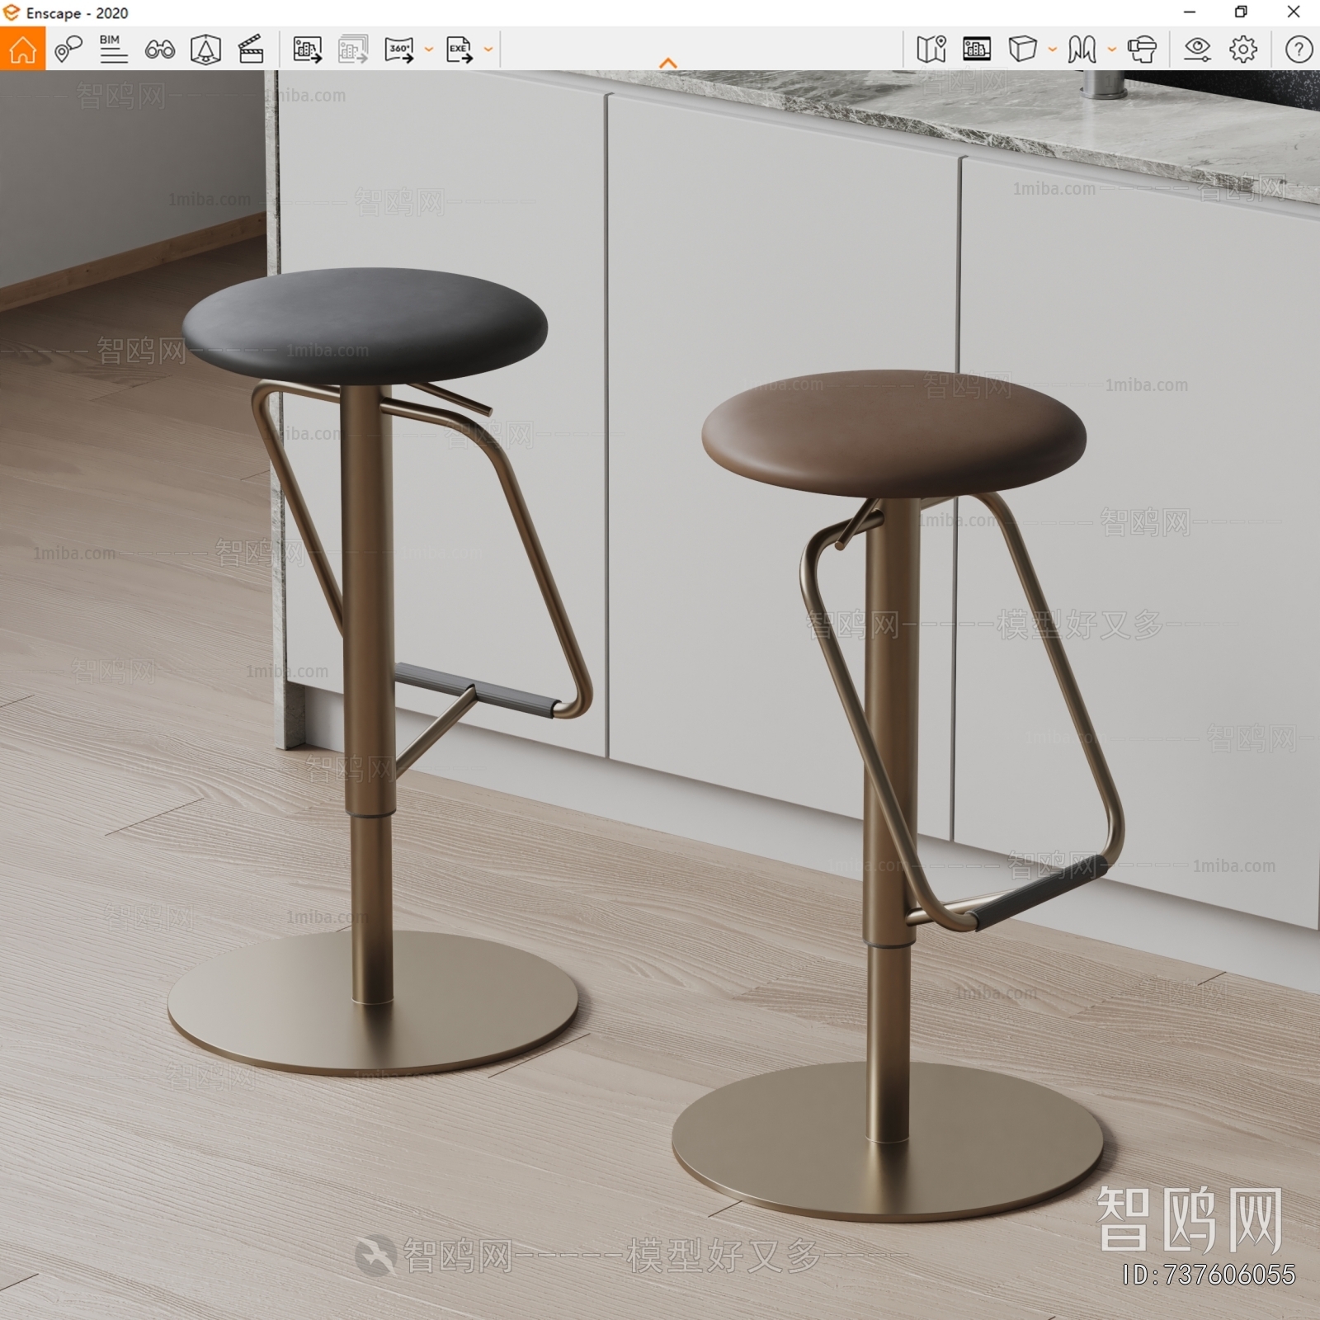Click the EXE standalone export icon

[460, 49]
